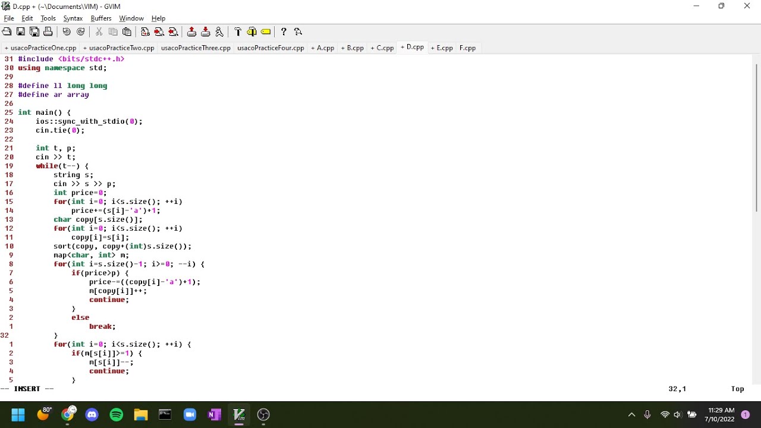The image size is (761, 428).
Task: Click the Open file toolbar icon
Action: pyautogui.click(x=7, y=32)
